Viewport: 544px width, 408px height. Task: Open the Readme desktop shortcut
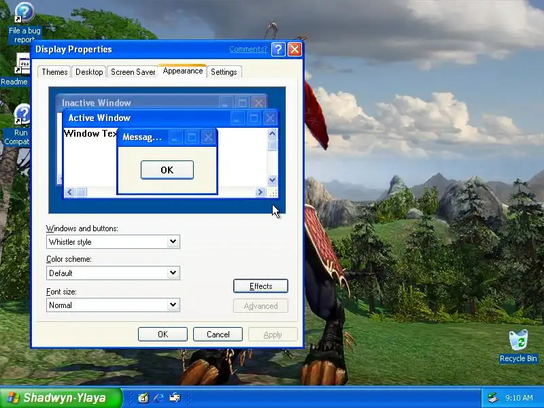[14, 69]
